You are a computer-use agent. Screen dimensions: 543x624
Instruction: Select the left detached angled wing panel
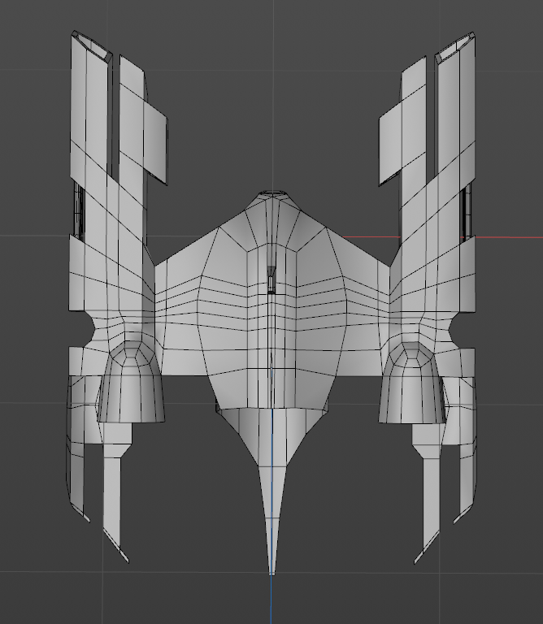(155, 142)
